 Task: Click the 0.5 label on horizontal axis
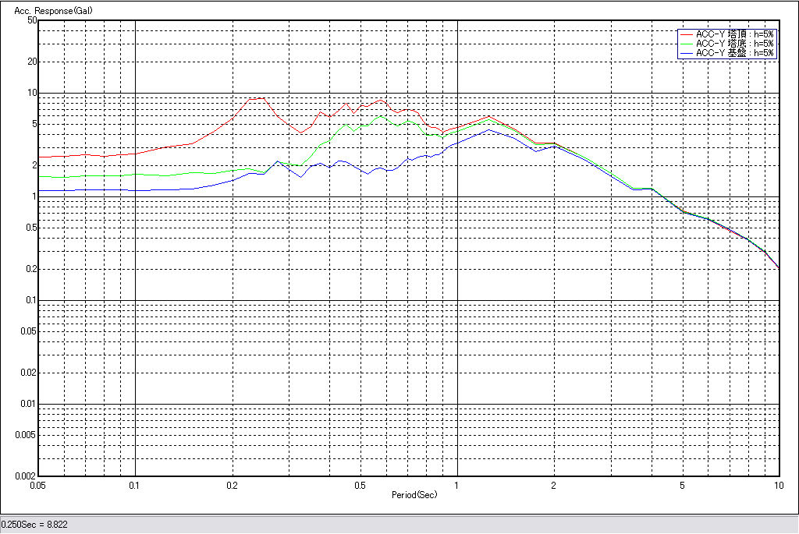[x=360, y=486]
